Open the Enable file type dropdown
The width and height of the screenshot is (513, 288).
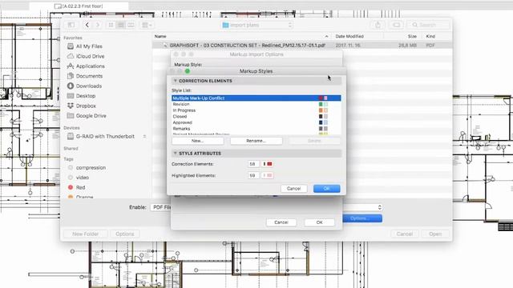267,207
